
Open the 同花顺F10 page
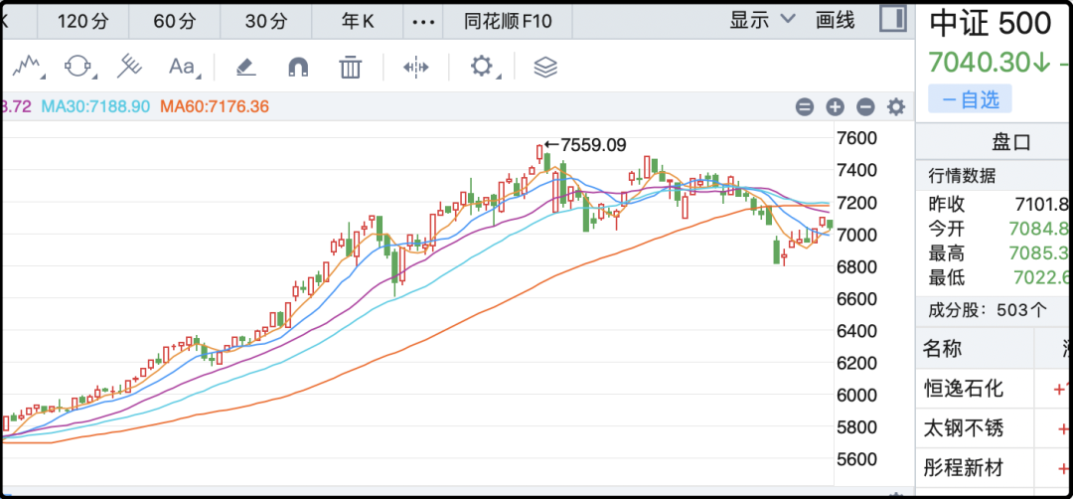[508, 21]
